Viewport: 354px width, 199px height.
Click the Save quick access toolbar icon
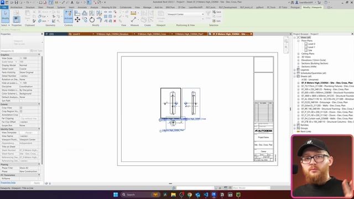pyautogui.click(x=16, y=2)
